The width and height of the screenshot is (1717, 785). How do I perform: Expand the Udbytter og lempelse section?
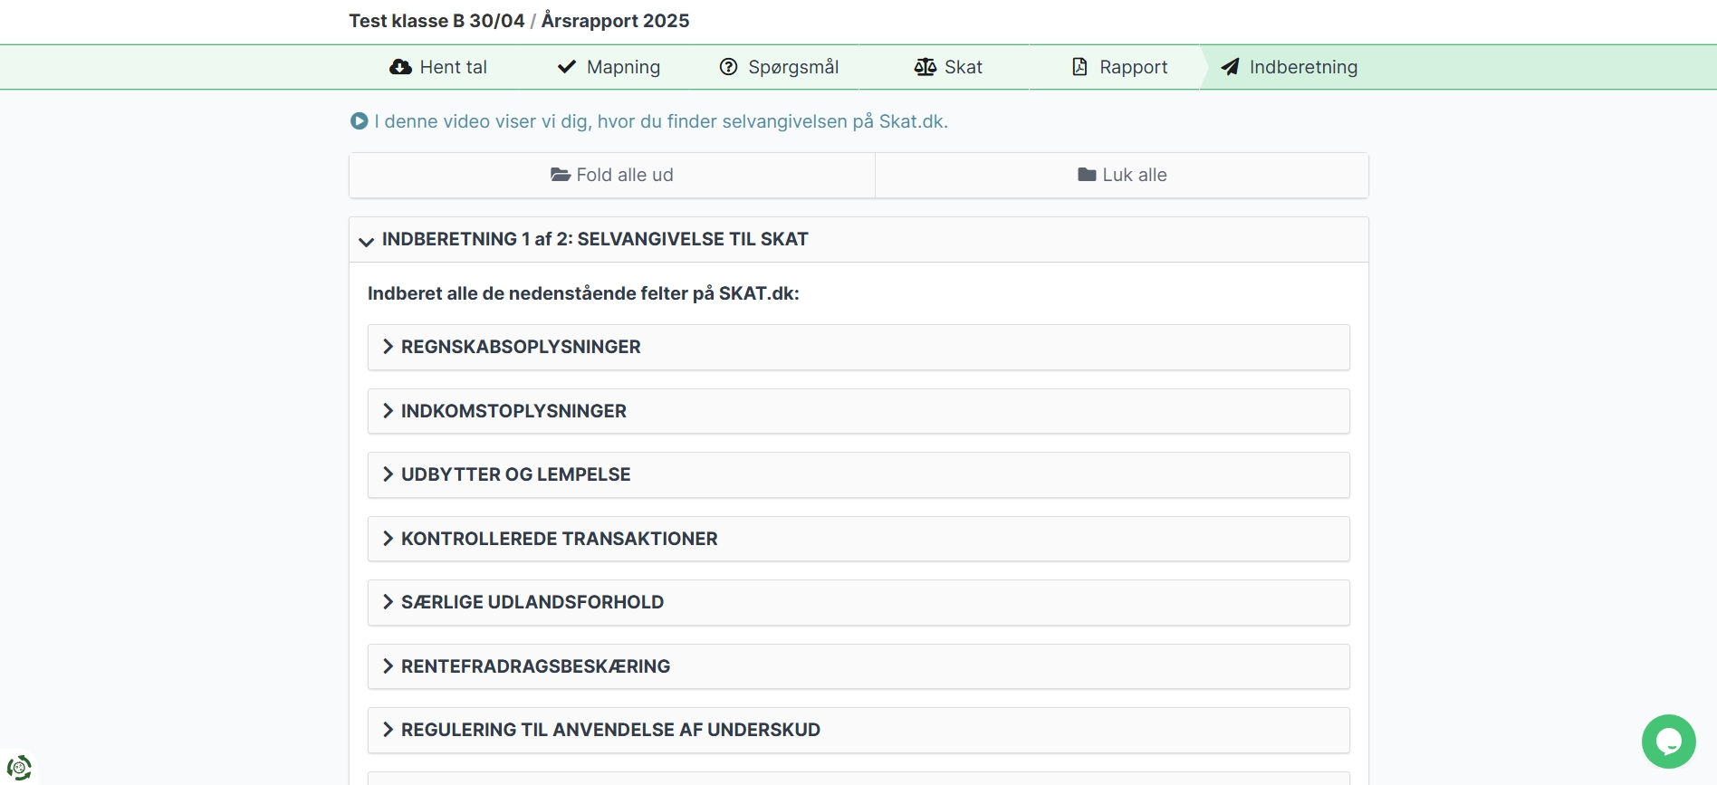pos(515,474)
